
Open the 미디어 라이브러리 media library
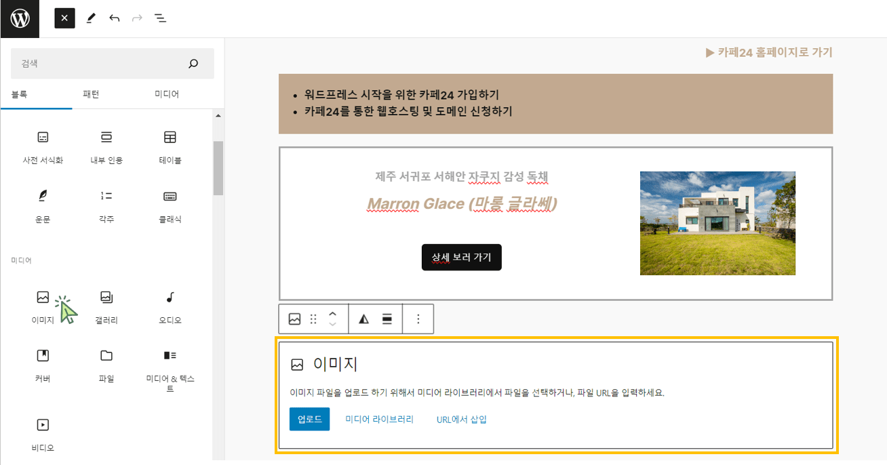[x=380, y=419]
